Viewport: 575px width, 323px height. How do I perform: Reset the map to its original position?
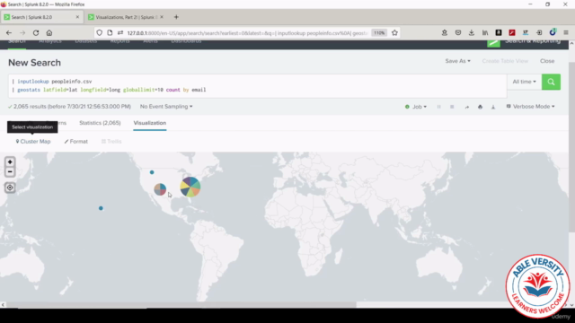tap(10, 188)
